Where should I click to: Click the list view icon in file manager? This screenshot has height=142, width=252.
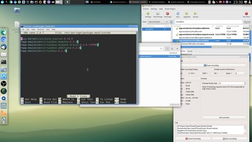pos(167,49)
